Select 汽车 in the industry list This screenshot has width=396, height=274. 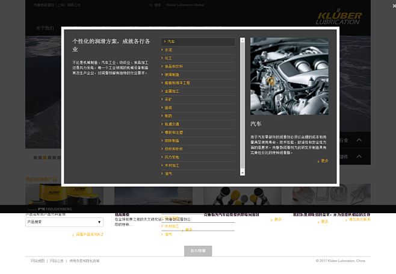(198, 42)
